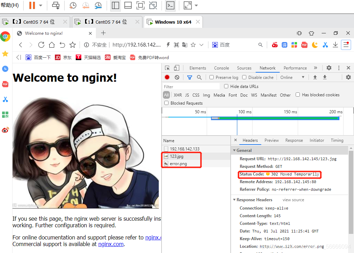Select the error.png request
The image size is (354, 253).
196,164
